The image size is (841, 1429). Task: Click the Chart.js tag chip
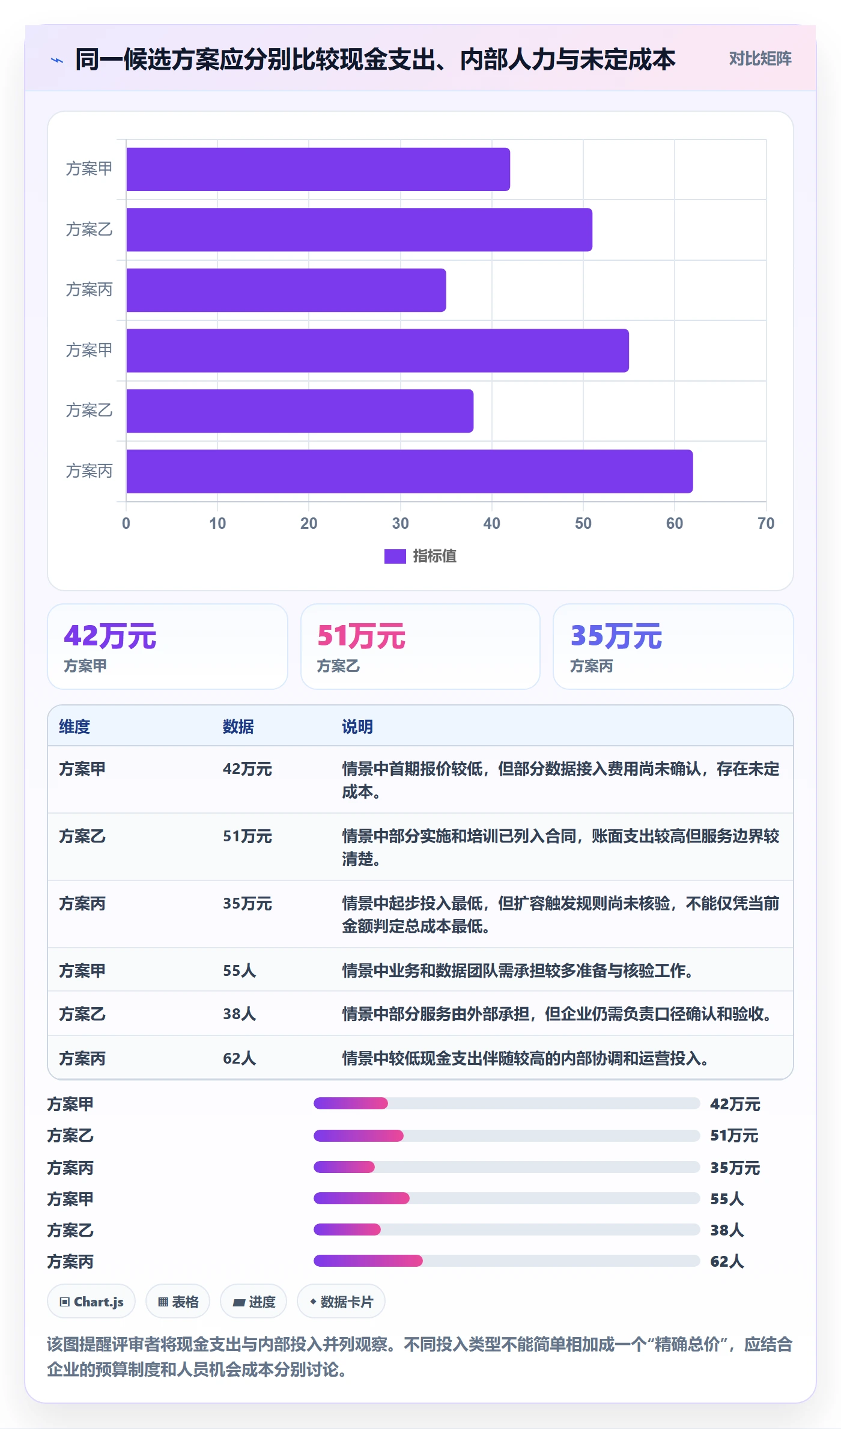pos(91,1302)
